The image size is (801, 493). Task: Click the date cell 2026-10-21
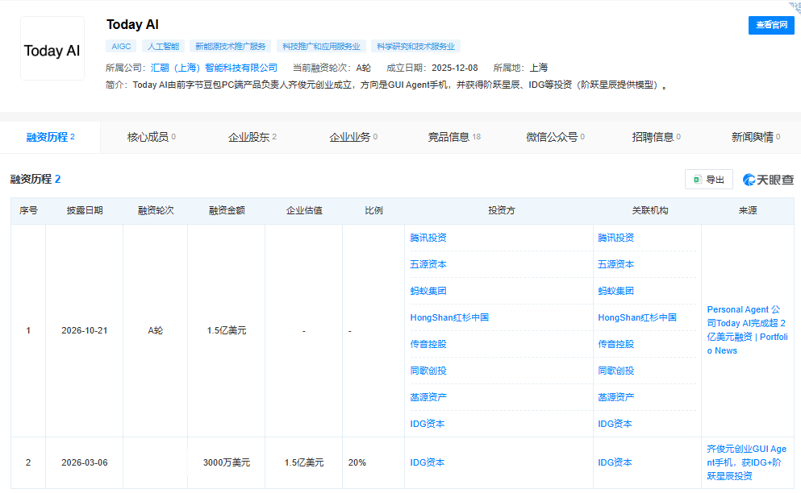84,331
